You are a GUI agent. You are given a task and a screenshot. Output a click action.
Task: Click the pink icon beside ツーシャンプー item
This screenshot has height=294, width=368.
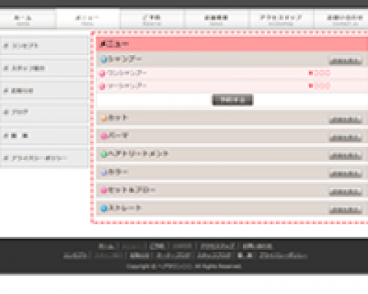click(102, 87)
